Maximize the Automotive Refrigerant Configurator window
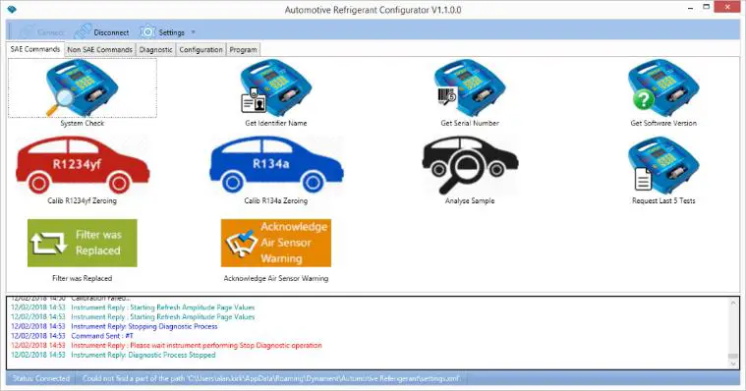Screen dimensions: 746x391 707,7
